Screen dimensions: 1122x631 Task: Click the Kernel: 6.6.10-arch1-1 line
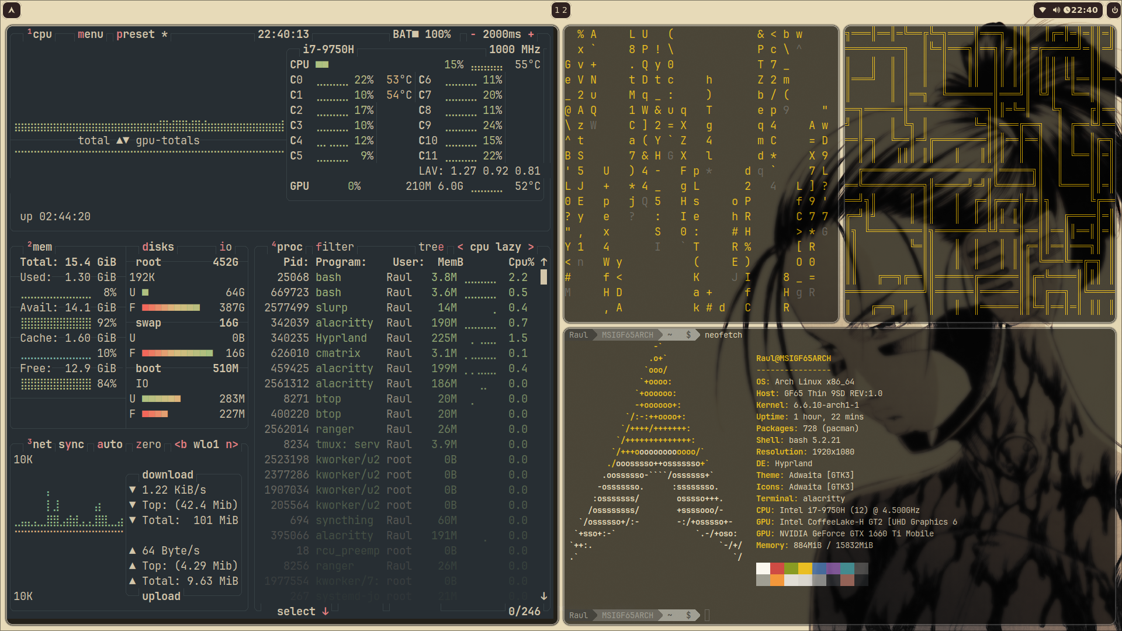click(808, 405)
